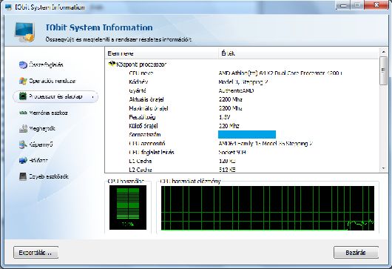Click the AMD Athlon 64 X2 processor value
Screen dimensions: 392x269
click(x=280, y=73)
